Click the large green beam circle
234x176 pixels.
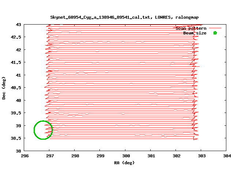[x=43, y=130]
